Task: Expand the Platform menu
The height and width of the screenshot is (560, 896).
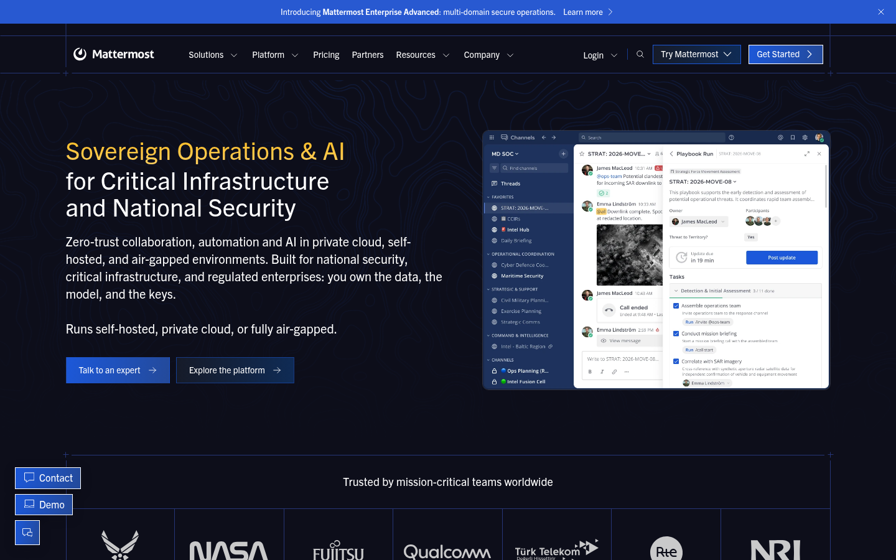Action: pyautogui.click(x=275, y=55)
